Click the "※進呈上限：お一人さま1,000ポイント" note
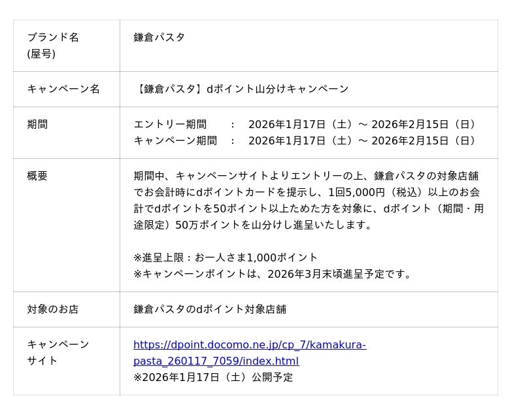Screen dimensions: 523x415 click(x=226, y=257)
